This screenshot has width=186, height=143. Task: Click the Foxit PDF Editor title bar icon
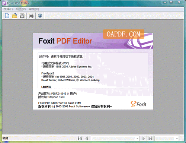click(x=4, y=3)
